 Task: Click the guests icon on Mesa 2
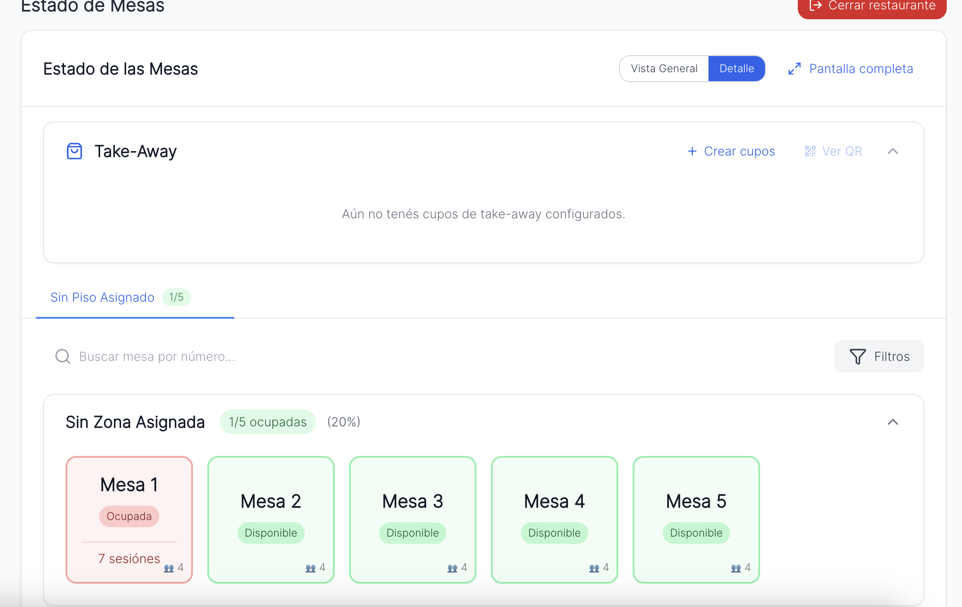[310, 568]
